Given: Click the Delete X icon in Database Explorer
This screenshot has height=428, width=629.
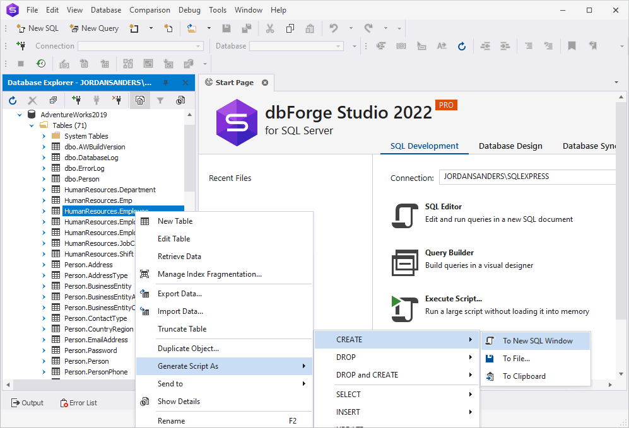Looking at the screenshot, I should [x=33, y=100].
